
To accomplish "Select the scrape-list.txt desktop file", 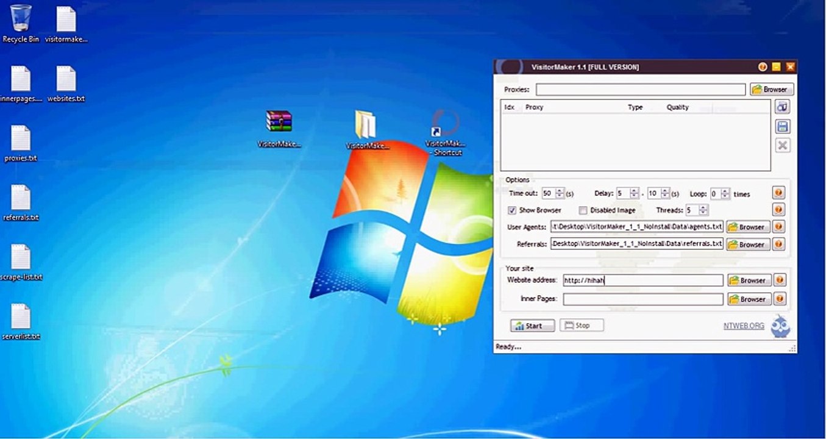I will (21, 262).
